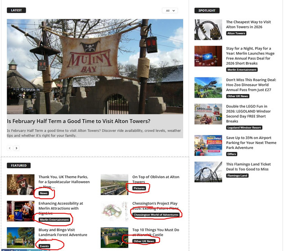Open 'Is February Half Term a Good Time' headline
Image resolution: width=288 pixels, height=251 pixels.
tap(79, 121)
